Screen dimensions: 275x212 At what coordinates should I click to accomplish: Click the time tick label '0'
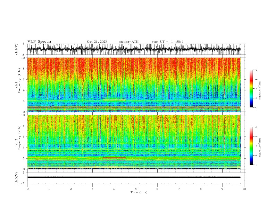point(27,189)
